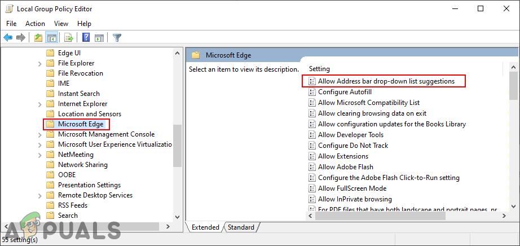Viewport: 520px width, 246px height.
Task: Switch to the Extended tab
Action: tap(205, 227)
